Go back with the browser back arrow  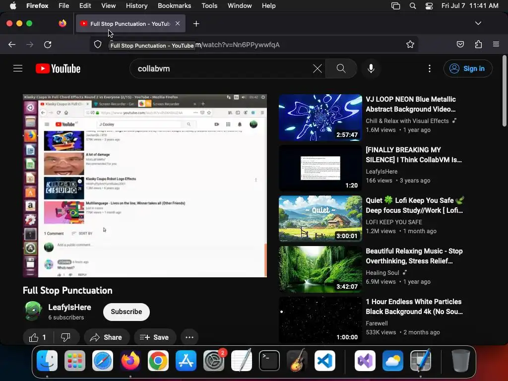coord(12,44)
